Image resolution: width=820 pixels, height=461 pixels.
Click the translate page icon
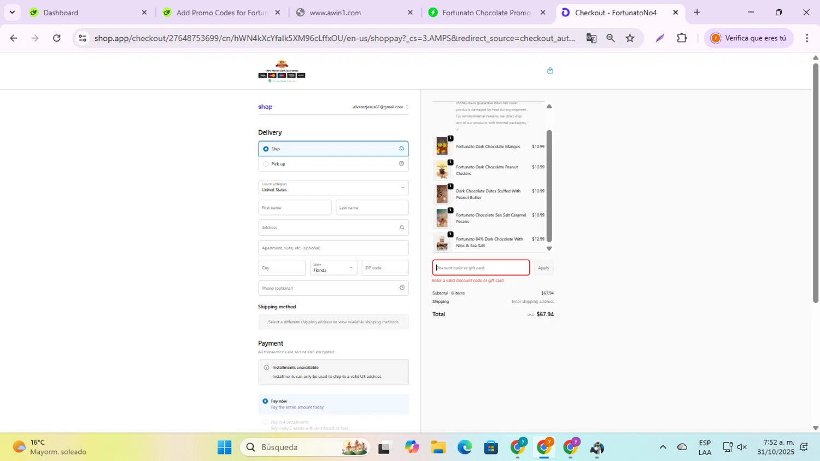pyautogui.click(x=591, y=38)
